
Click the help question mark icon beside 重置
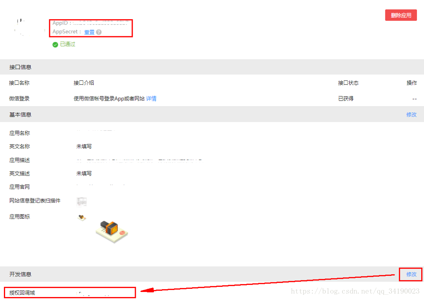pos(99,32)
